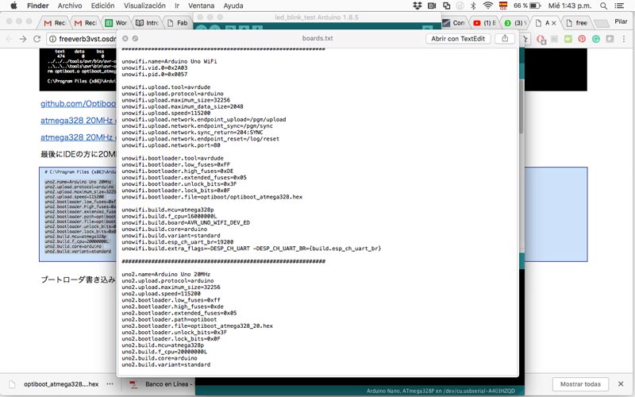Open the Apple menu
This screenshot has width=635, height=397.
coord(13,6)
